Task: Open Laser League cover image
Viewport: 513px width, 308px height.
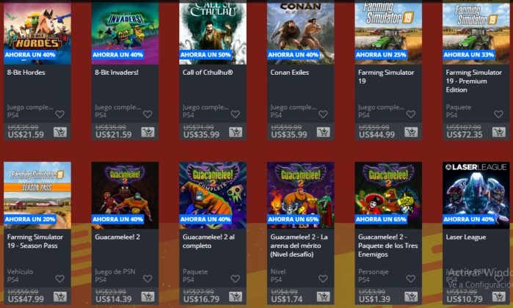Action: tap(476, 195)
